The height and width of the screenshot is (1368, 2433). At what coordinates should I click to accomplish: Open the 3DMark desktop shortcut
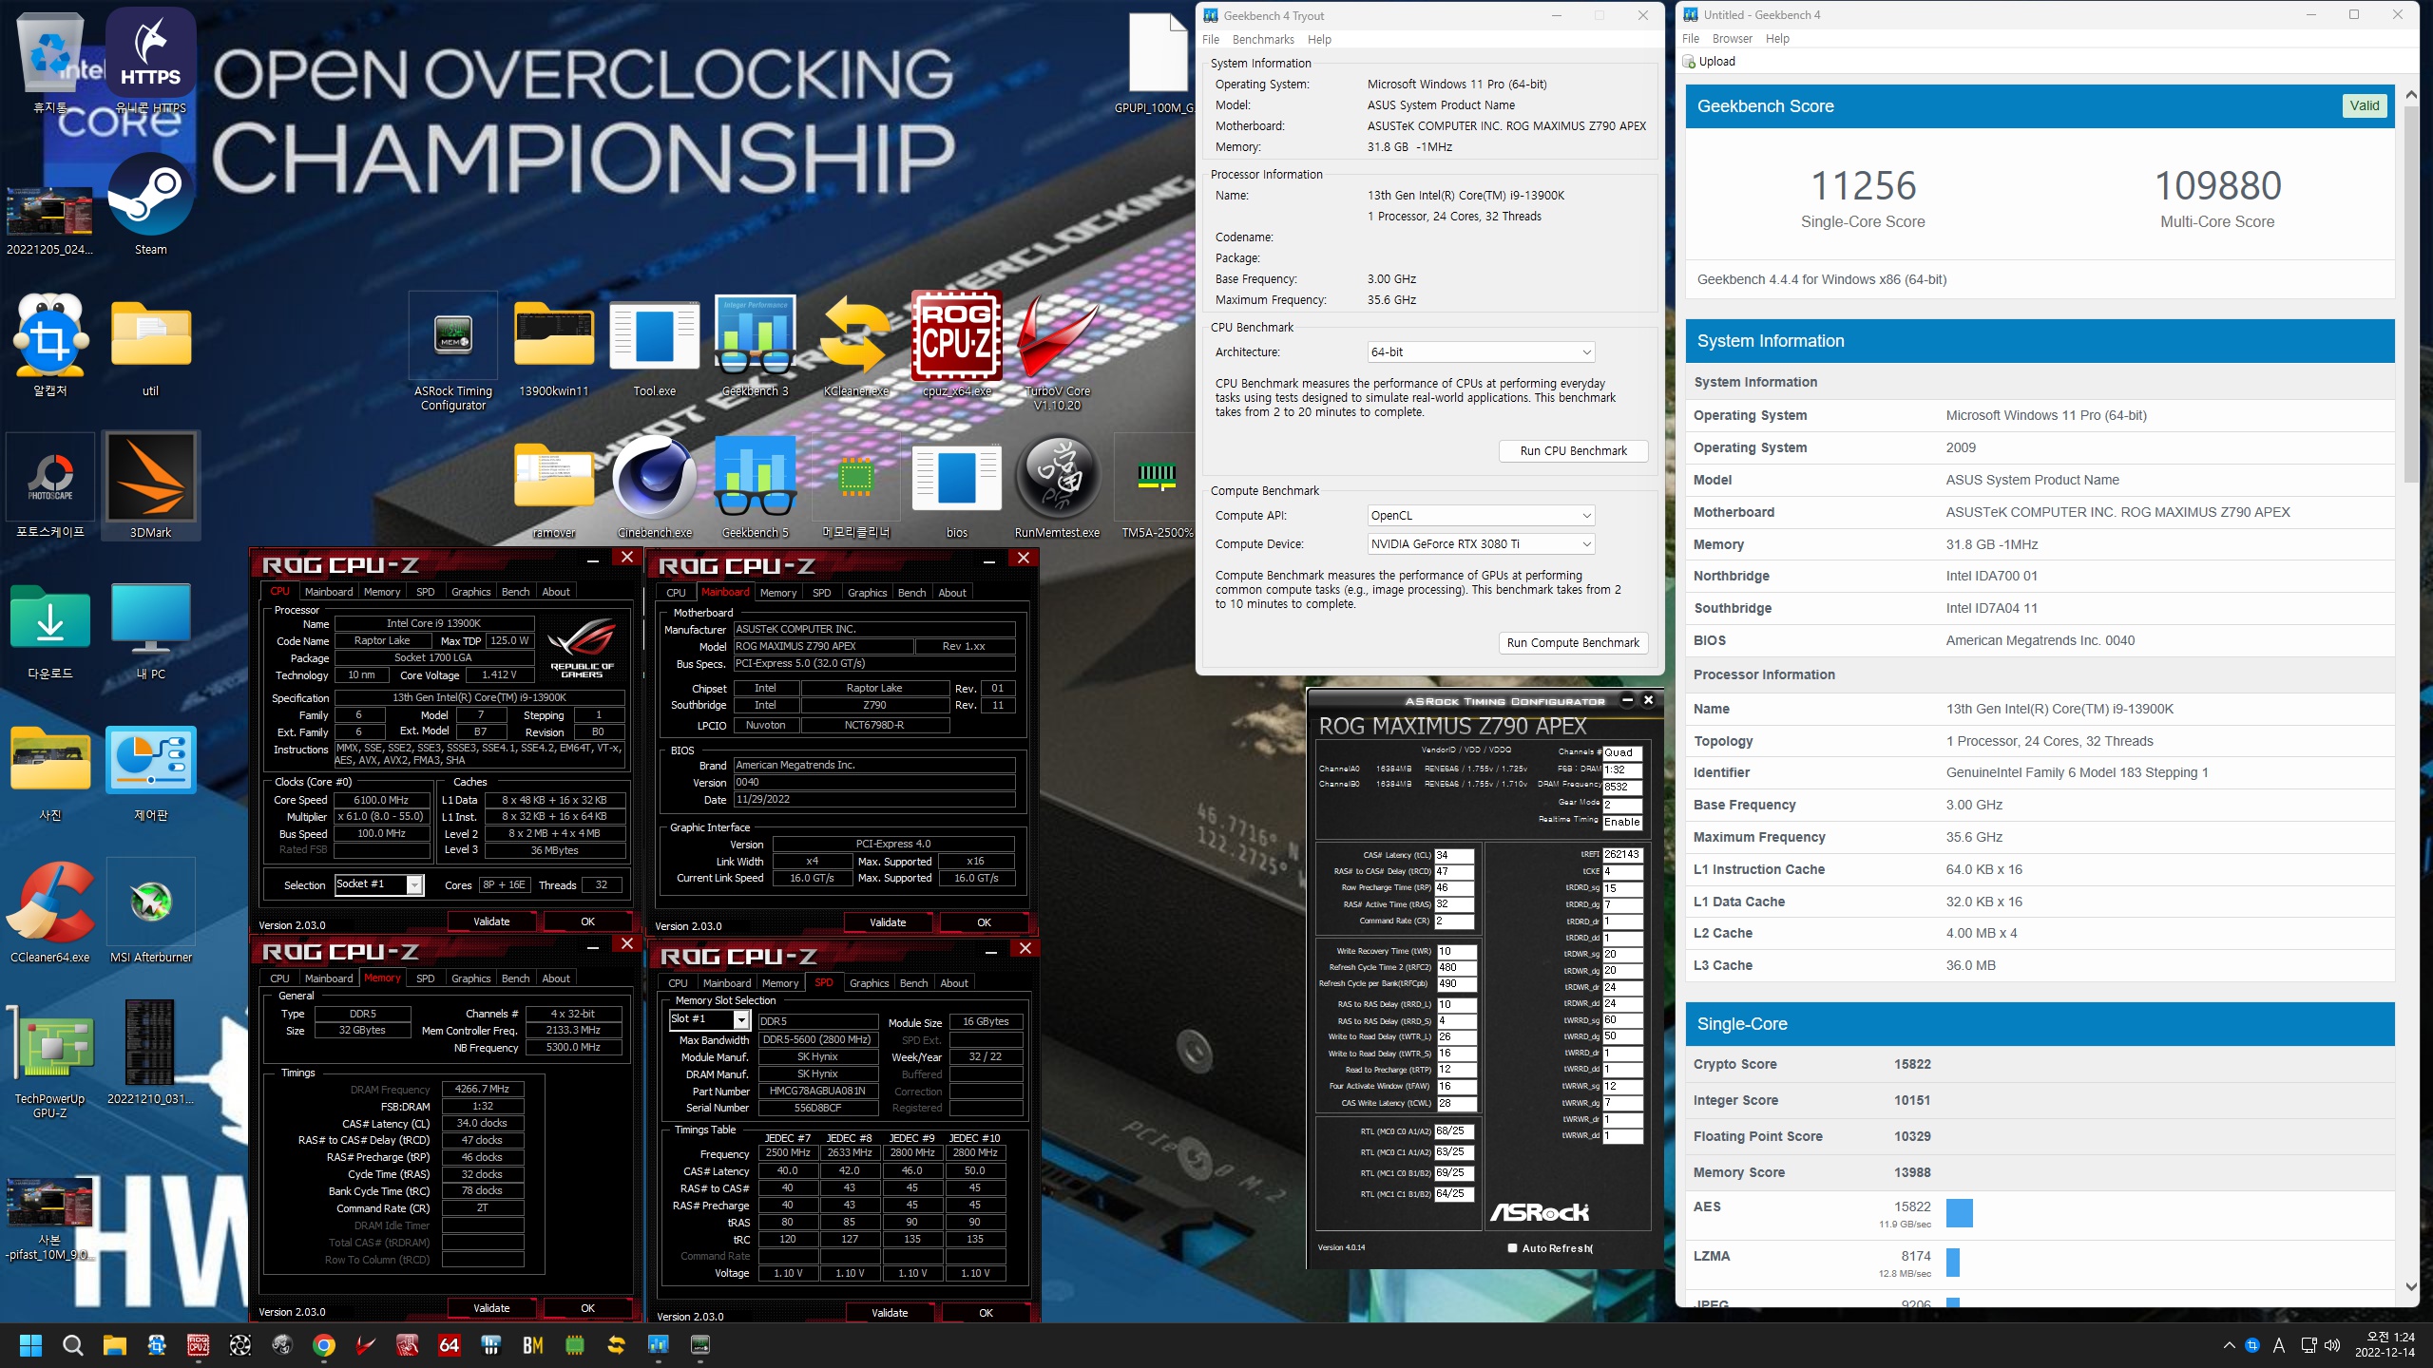151,486
